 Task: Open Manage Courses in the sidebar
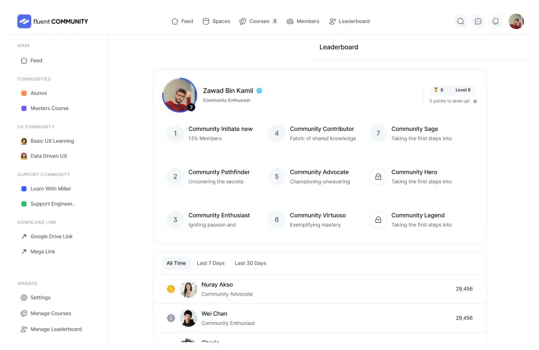(x=51, y=313)
